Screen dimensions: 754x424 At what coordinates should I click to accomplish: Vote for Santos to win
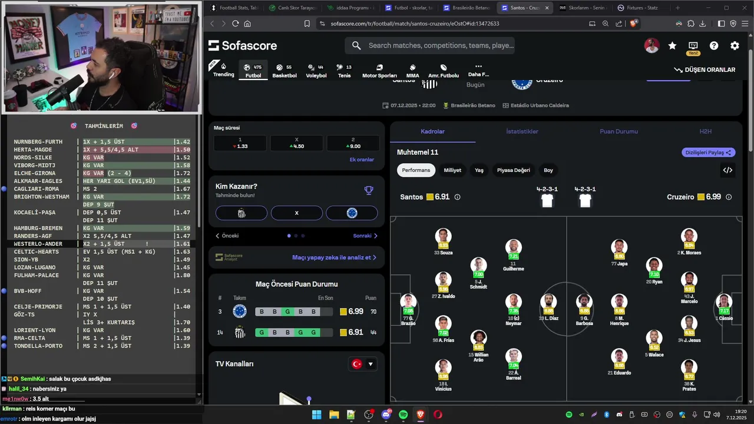242,213
